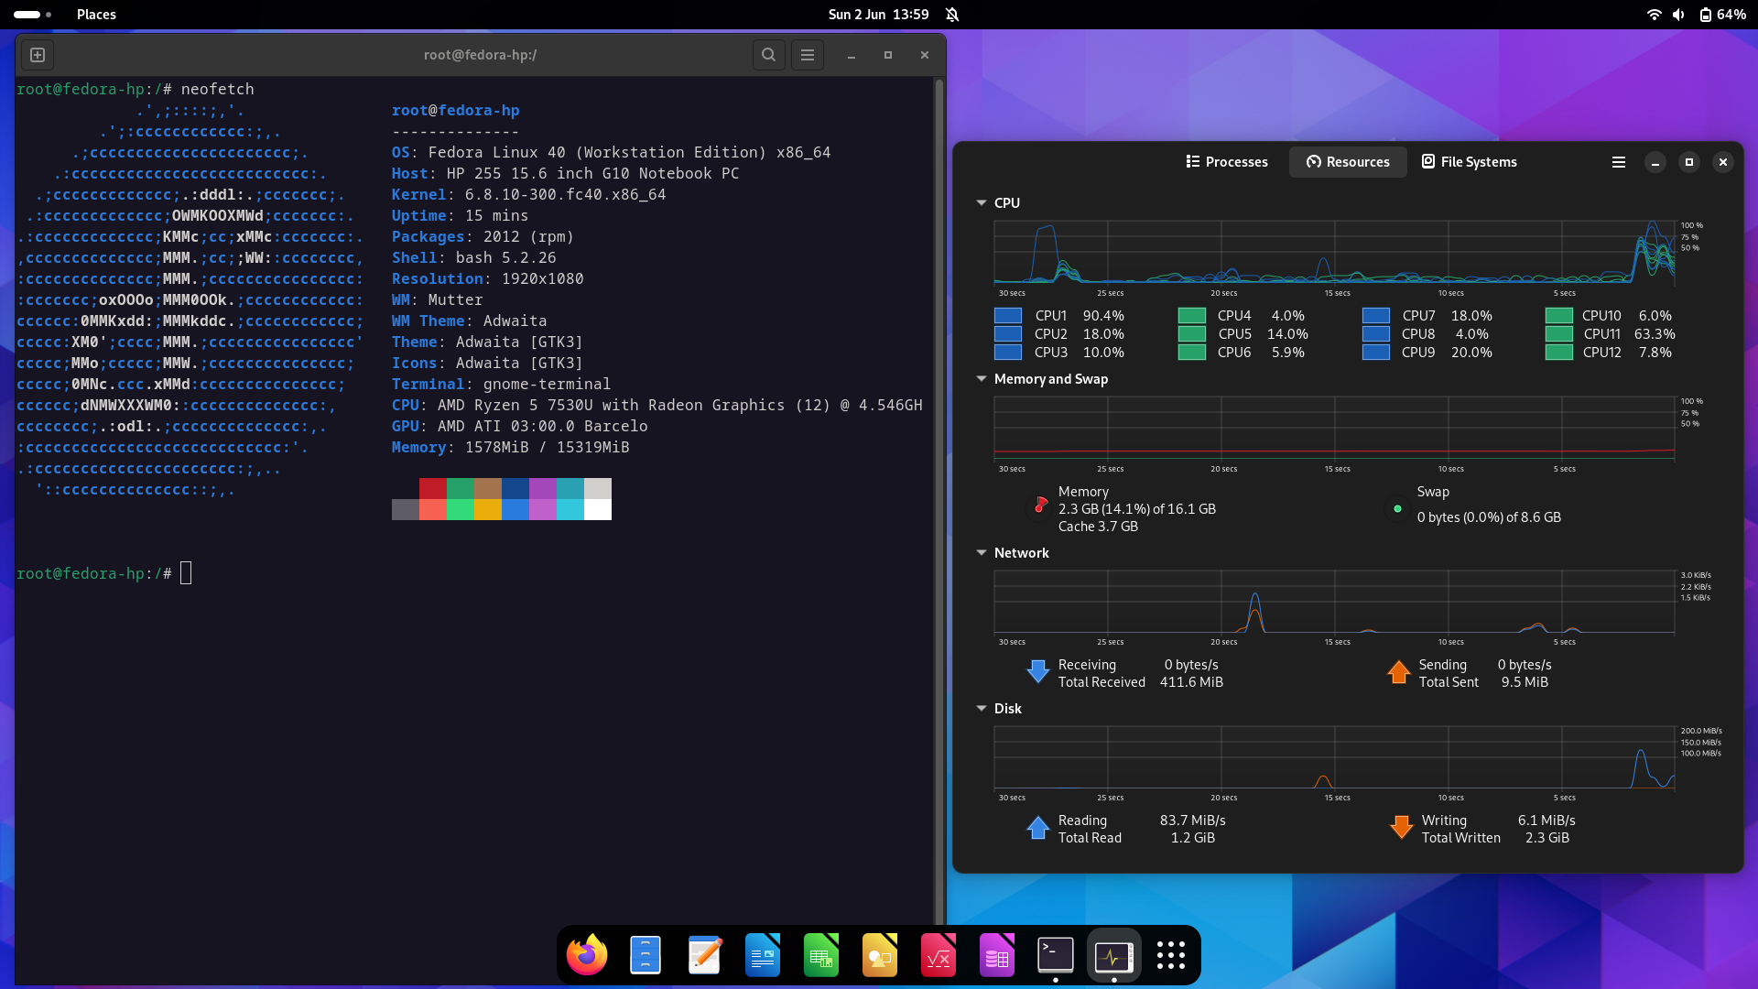
Task: Click the 'Total Written' label
Action: [1460, 838]
